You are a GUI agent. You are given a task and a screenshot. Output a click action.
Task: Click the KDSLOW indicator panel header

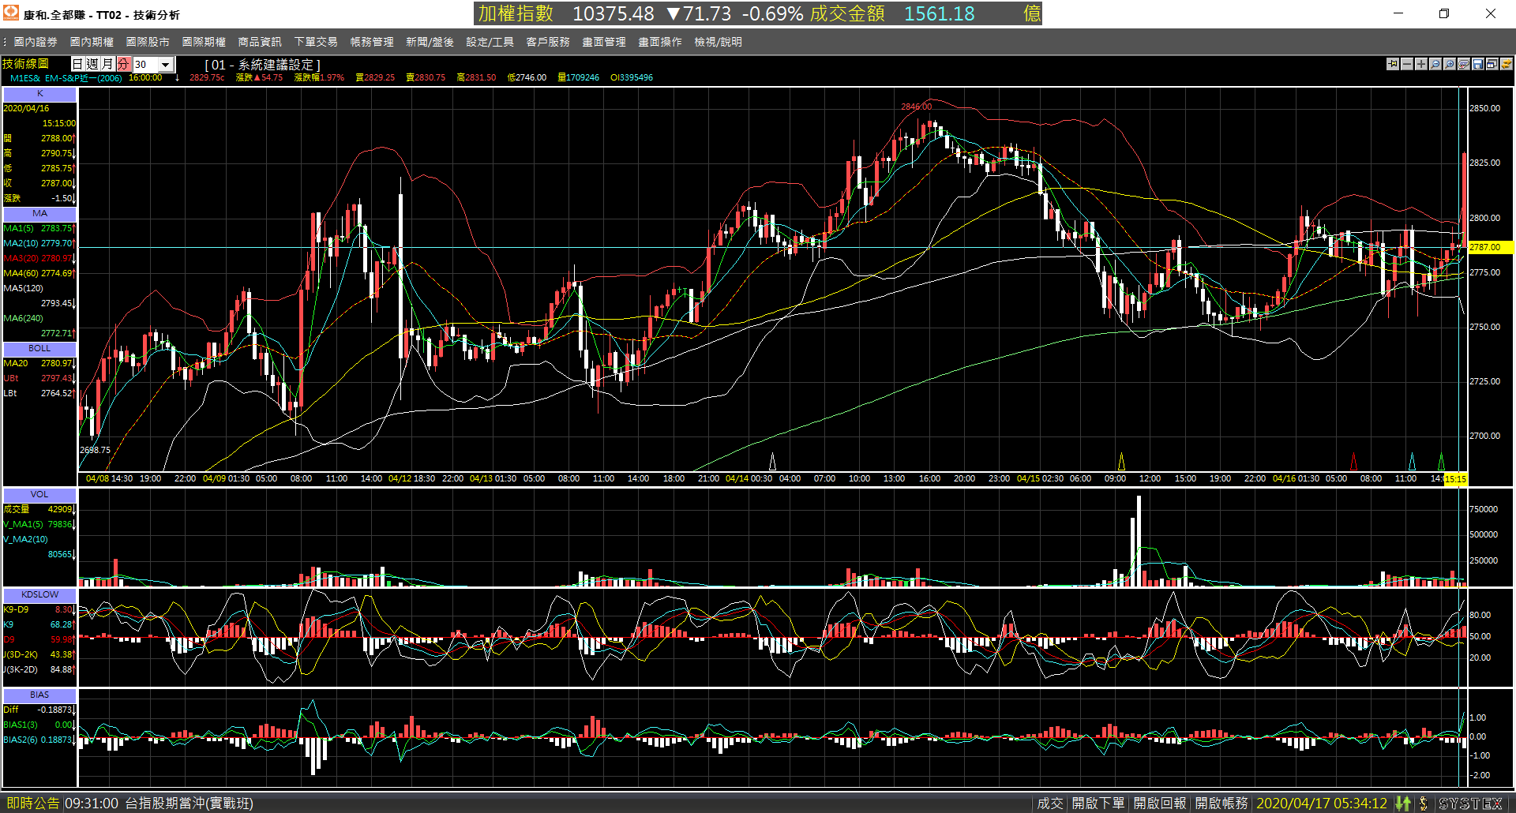click(39, 595)
